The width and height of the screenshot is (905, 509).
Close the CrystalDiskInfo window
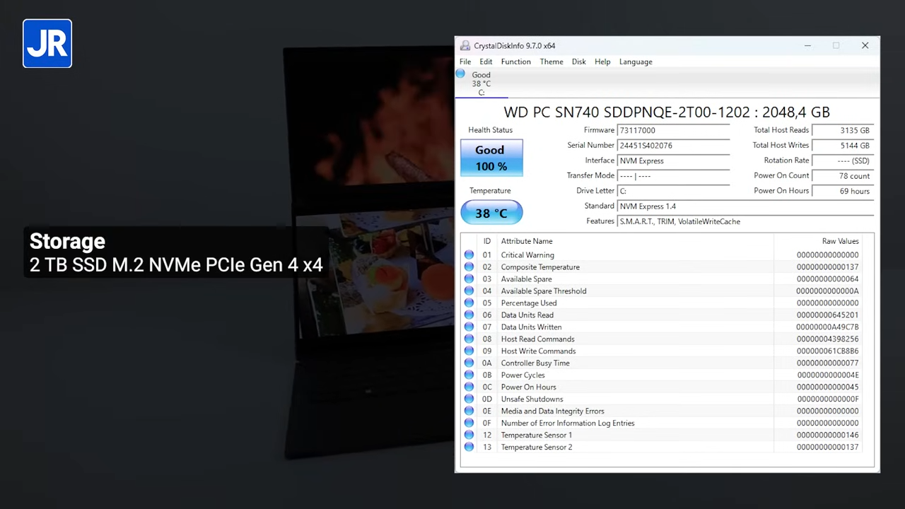[865, 46]
